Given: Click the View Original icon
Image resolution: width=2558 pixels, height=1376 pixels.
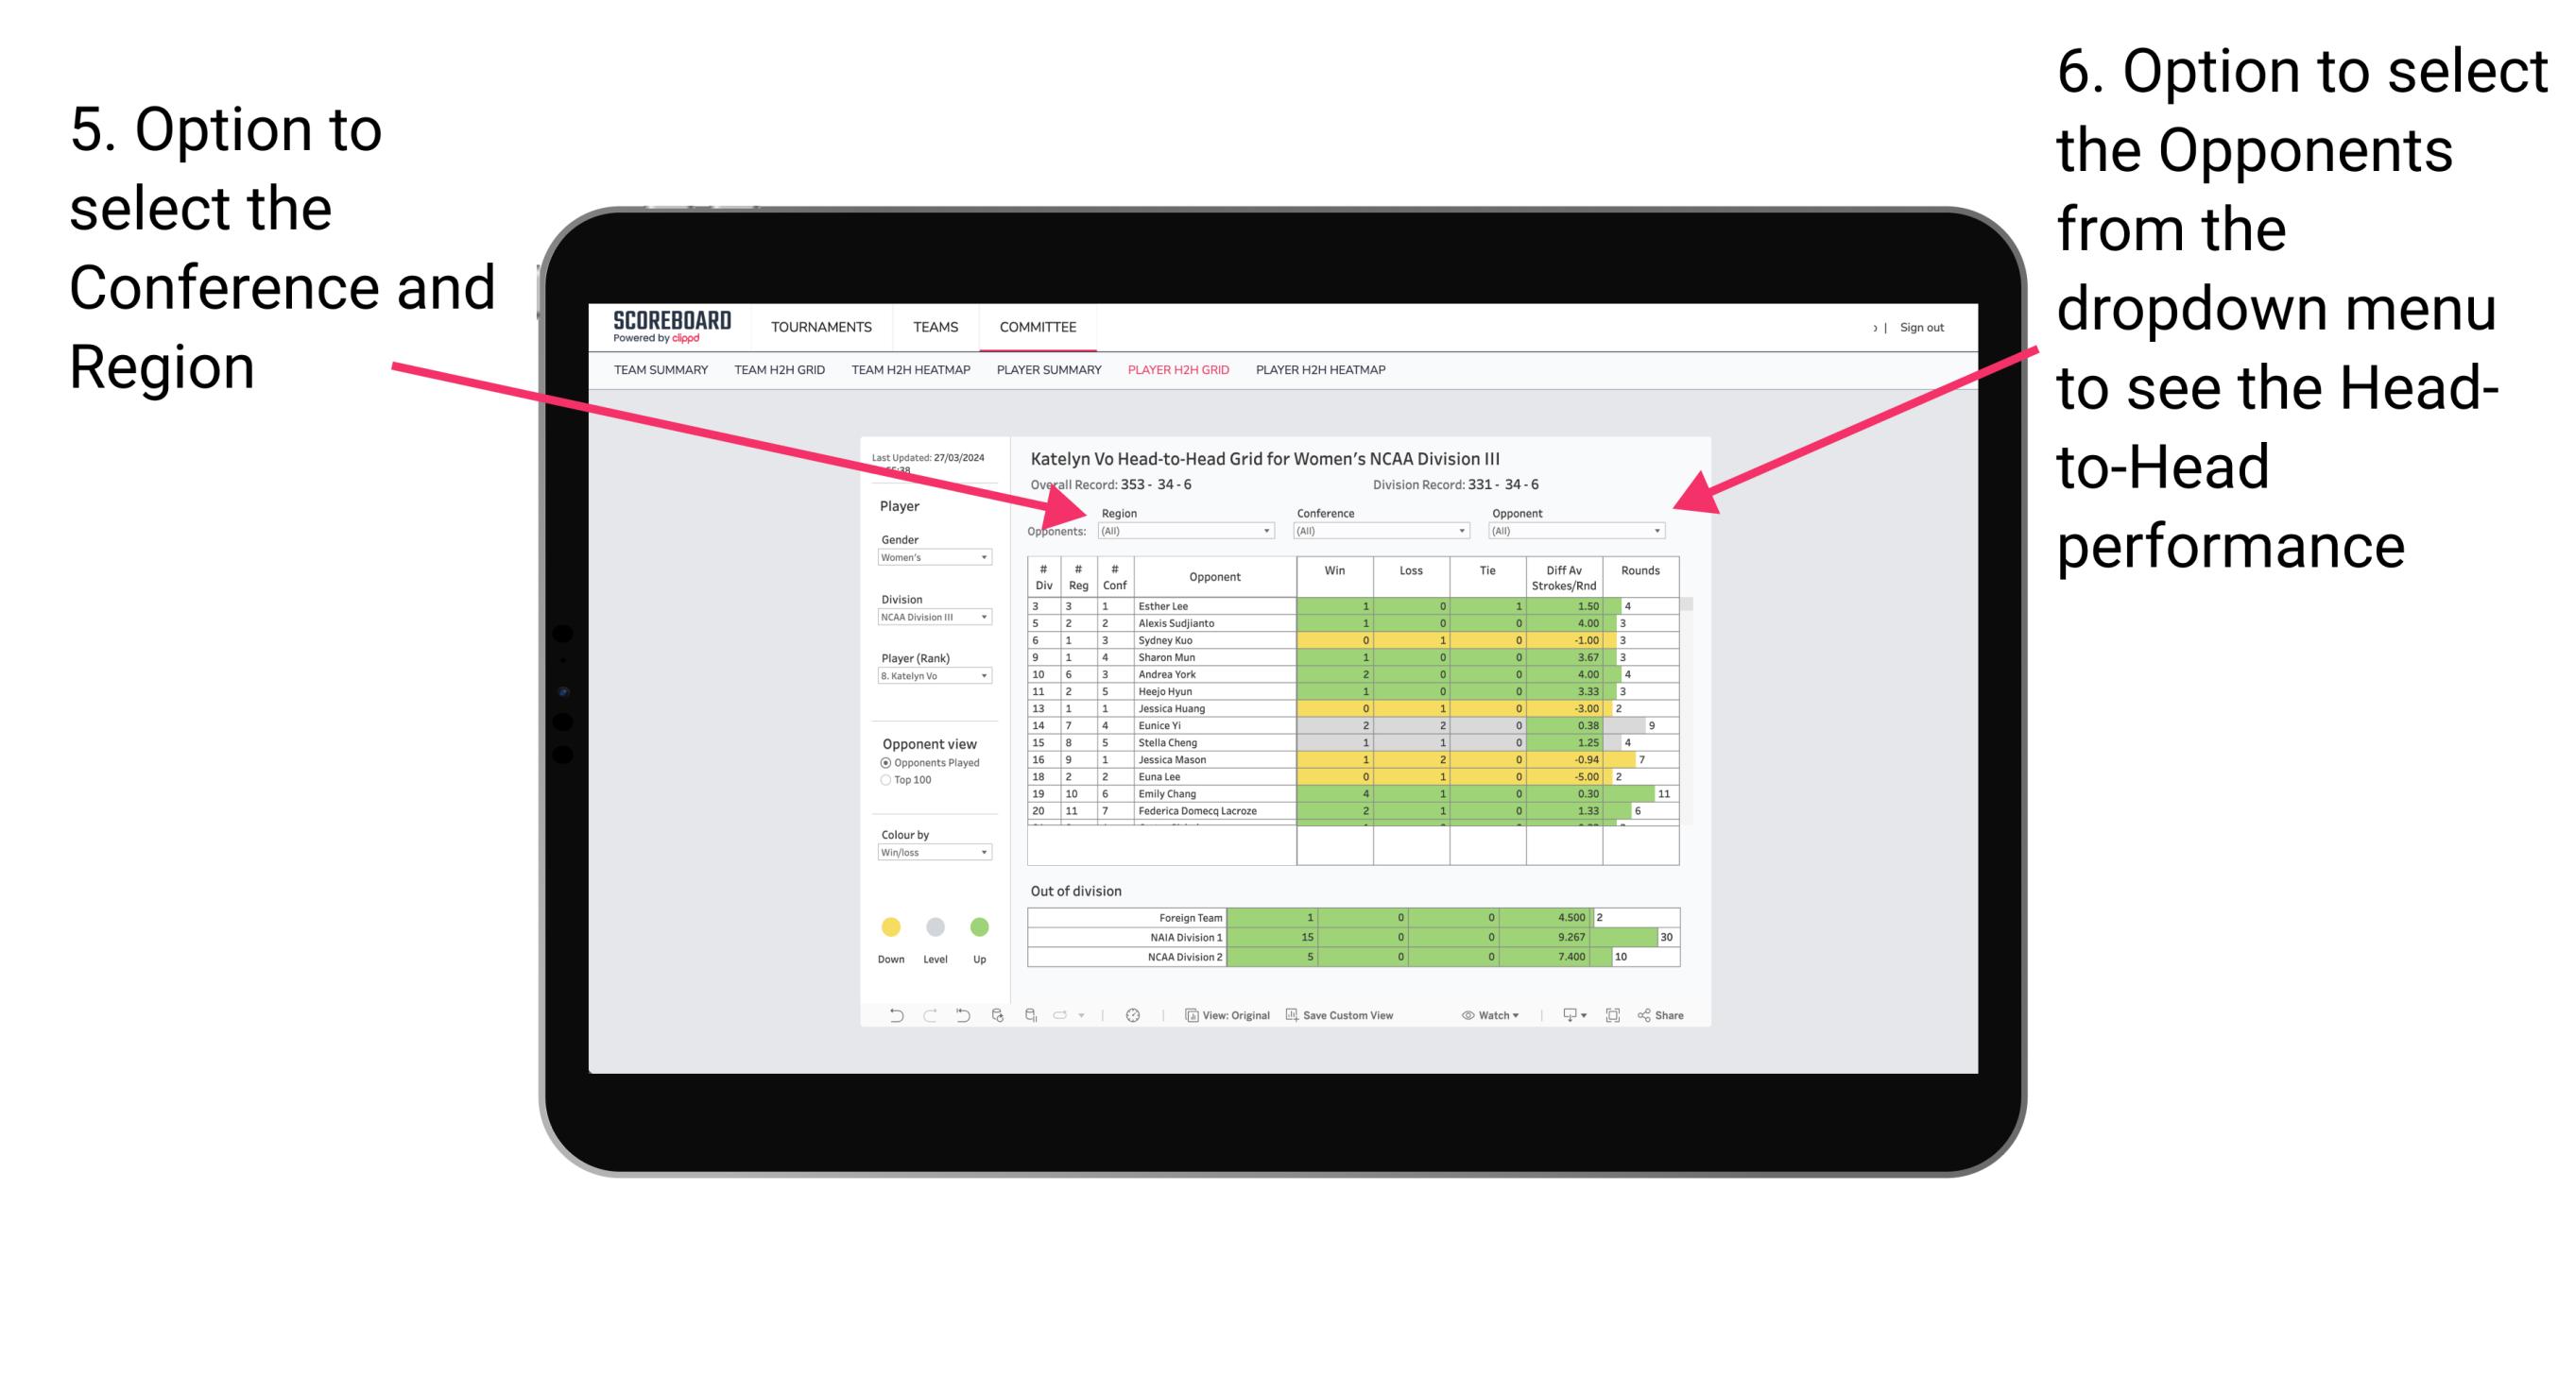Looking at the screenshot, I should [1189, 1017].
